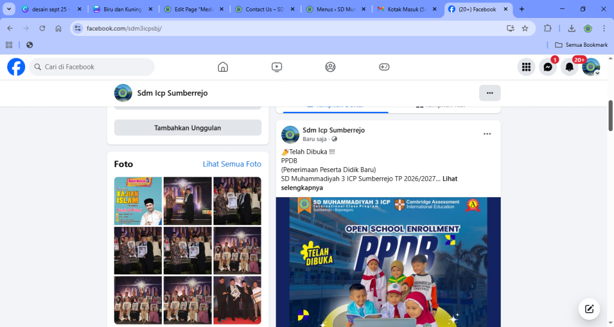Image resolution: width=614 pixels, height=327 pixels.
Task: Switch to Kotak Masuk Gmail tab
Action: click(407, 10)
